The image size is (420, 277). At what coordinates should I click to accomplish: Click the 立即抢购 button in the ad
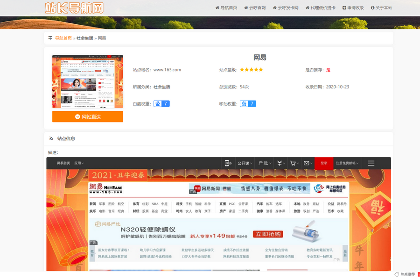pyautogui.click(x=268, y=234)
